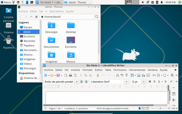Select Música in Thunar's sidebar

(28, 55)
